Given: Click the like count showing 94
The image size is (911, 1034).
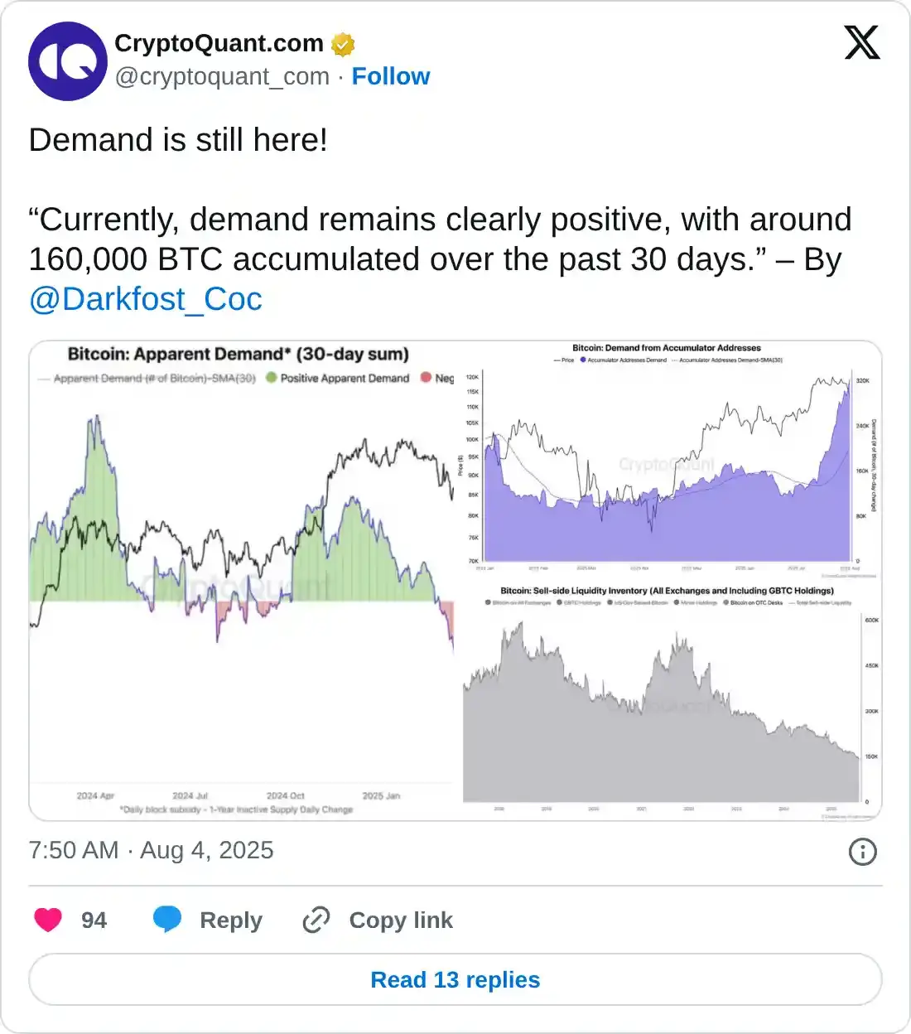Looking at the screenshot, I should [94, 920].
